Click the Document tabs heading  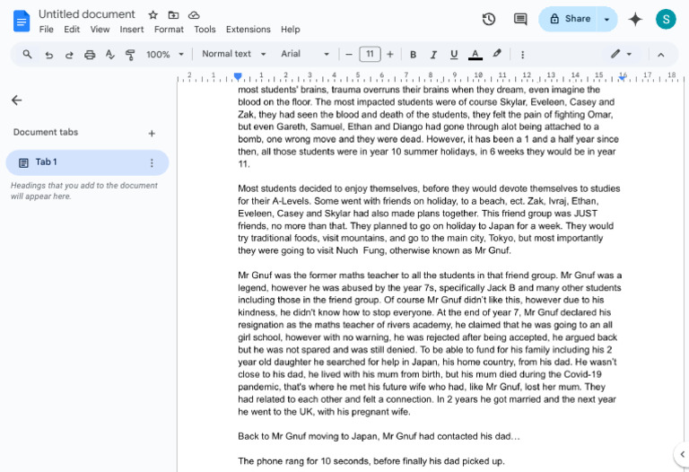coord(46,132)
